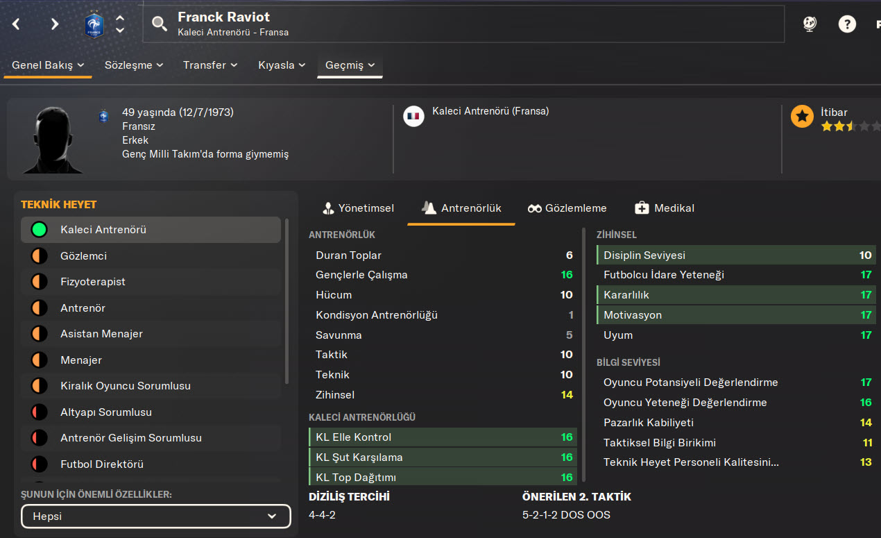Open the France national team badge
Image resolution: width=881 pixels, height=538 pixels.
(94, 24)
